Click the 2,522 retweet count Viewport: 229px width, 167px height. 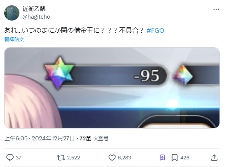click(x=73, y=157)
